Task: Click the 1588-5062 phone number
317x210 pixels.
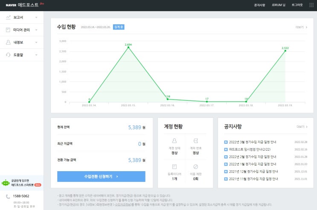Action: 21,196
